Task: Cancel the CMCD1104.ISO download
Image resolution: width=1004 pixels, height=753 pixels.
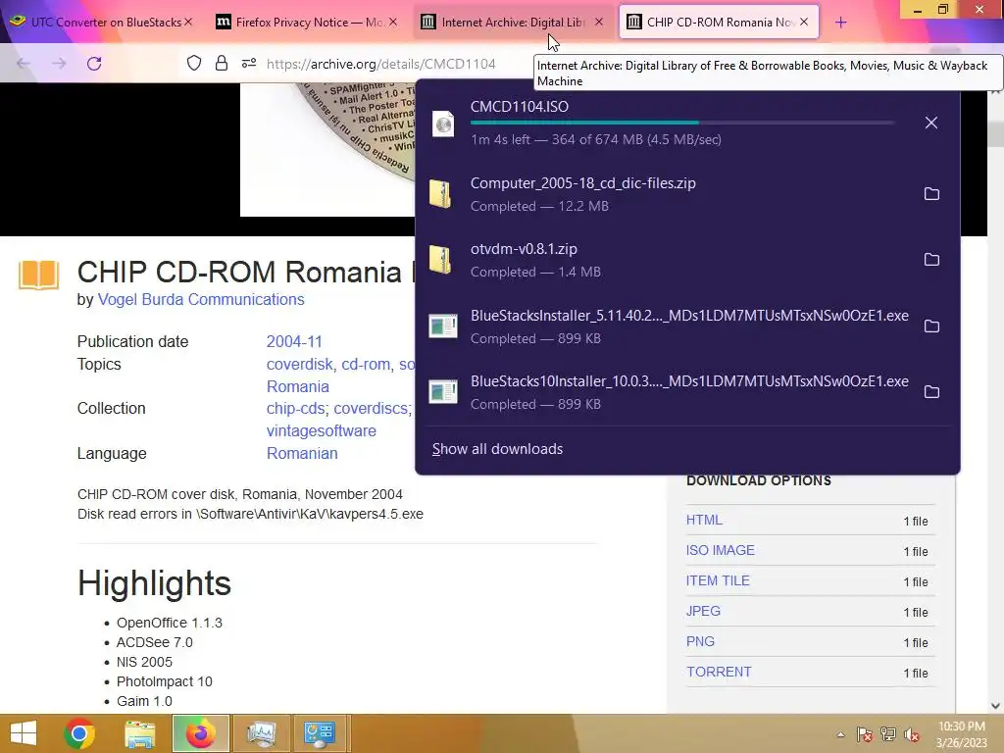Action: click(x=931, y=123)
